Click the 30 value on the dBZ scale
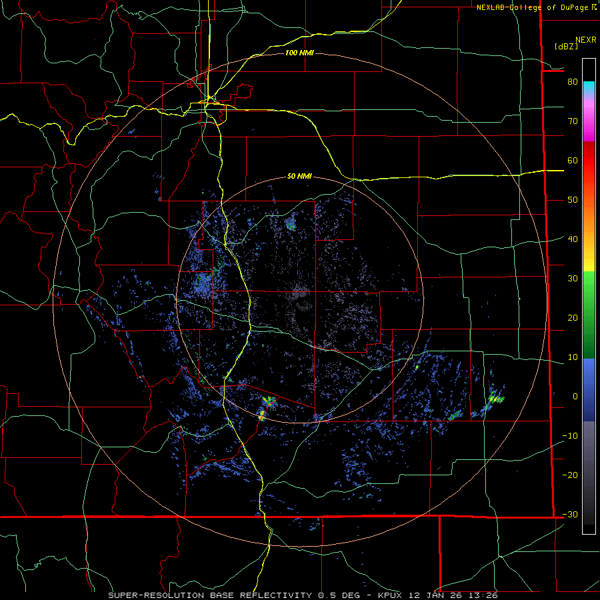 [x=573, y=279]
